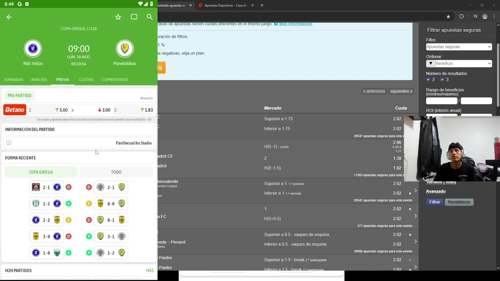The height and width of the screenshot is (281, 500).
Task: Open Chrome's three-dot menu
Action: 495,16
